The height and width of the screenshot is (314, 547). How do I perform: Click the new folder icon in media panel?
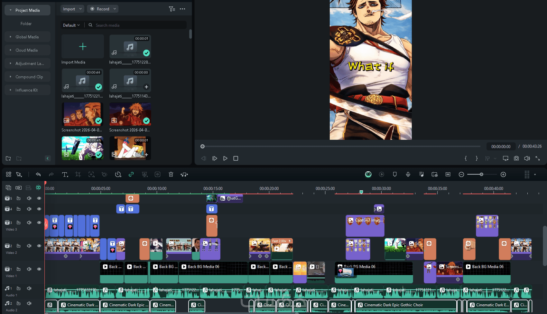(8, 158)
